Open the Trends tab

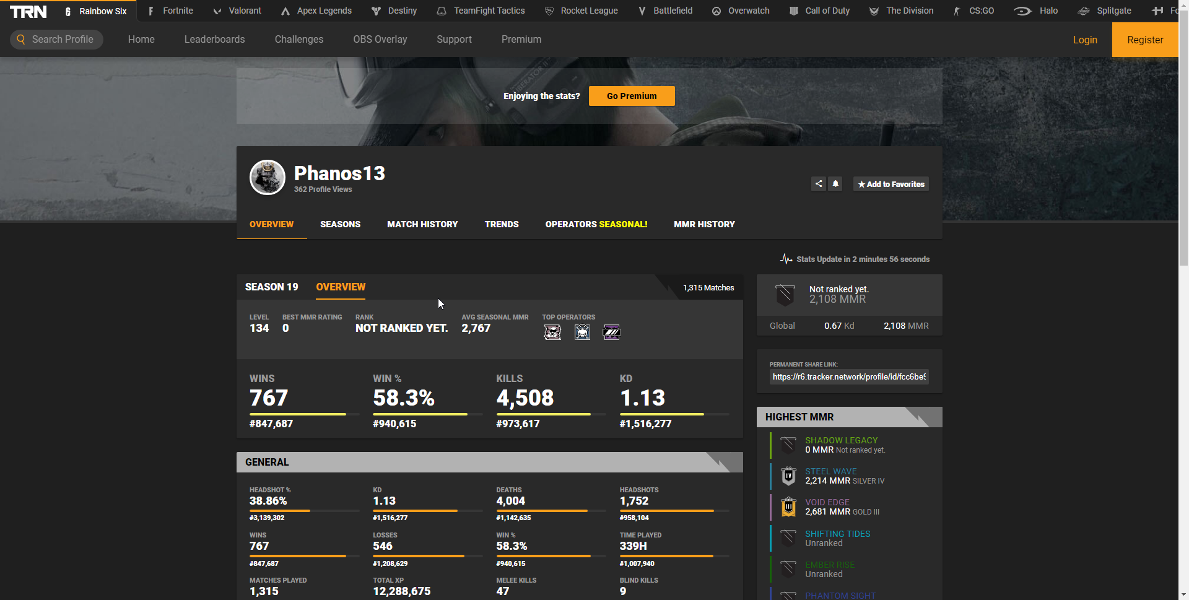(x=502, y=224)
